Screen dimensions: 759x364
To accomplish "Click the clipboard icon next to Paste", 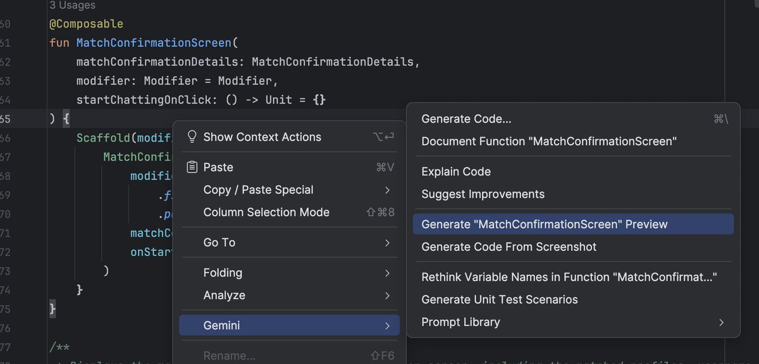I will pos(192,166).
